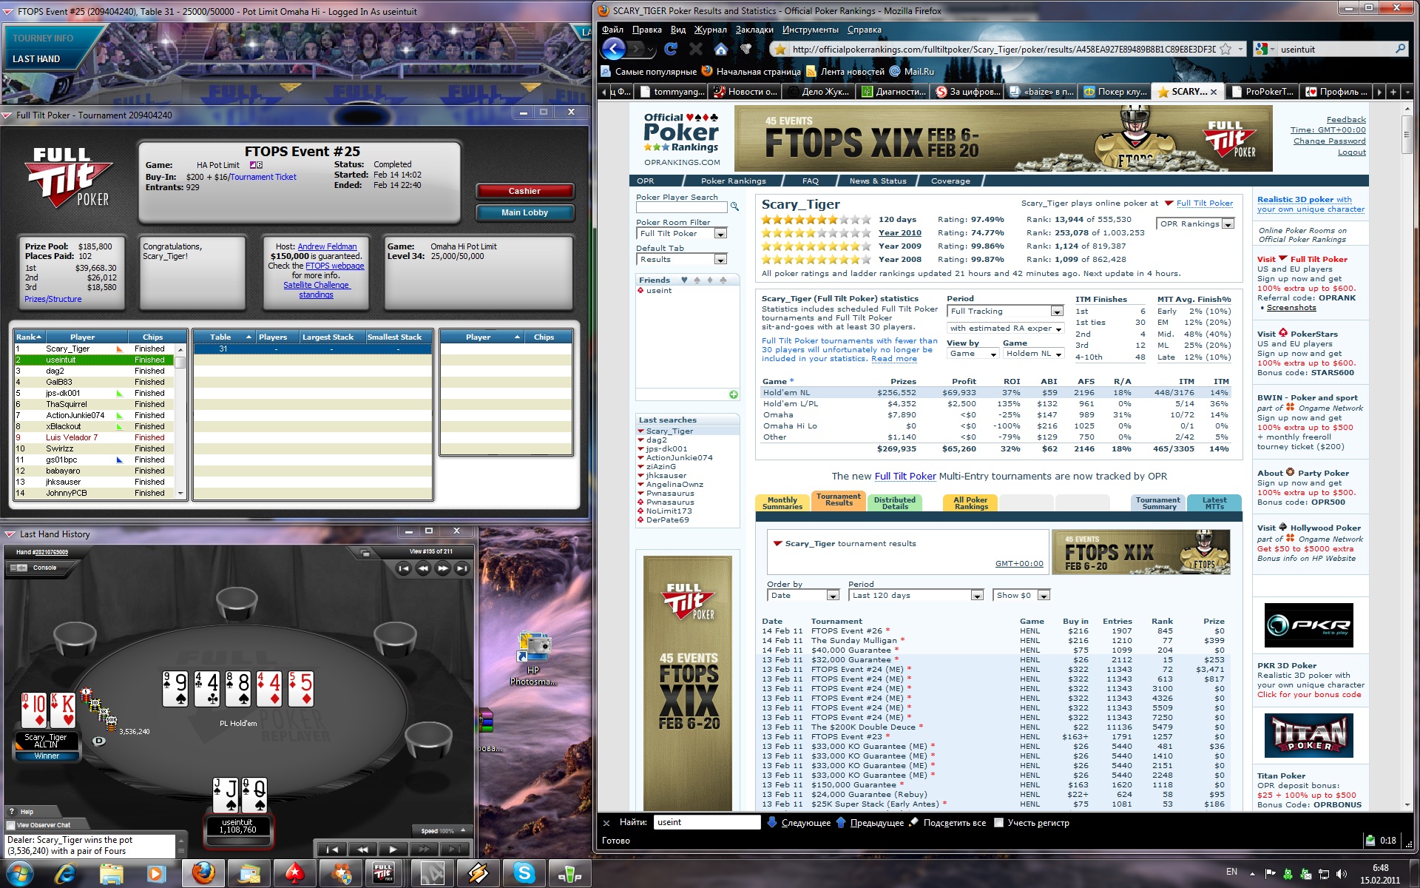Rewind the hand replay one step

coord(362,849)
